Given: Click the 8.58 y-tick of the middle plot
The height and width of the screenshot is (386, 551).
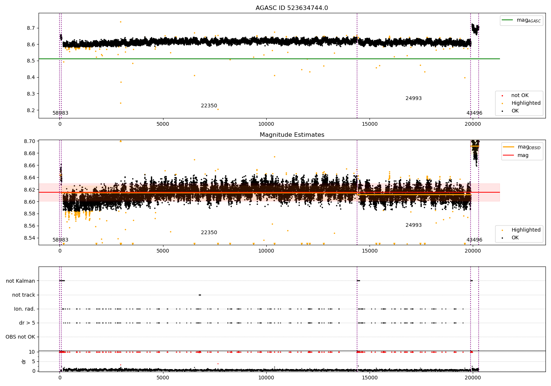Looking at the screenshot, I should point(29,214).
